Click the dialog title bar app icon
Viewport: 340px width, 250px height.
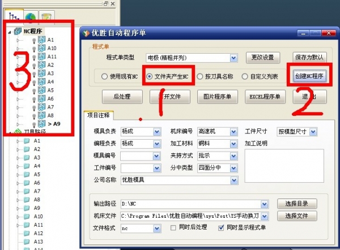pos(86,33)
